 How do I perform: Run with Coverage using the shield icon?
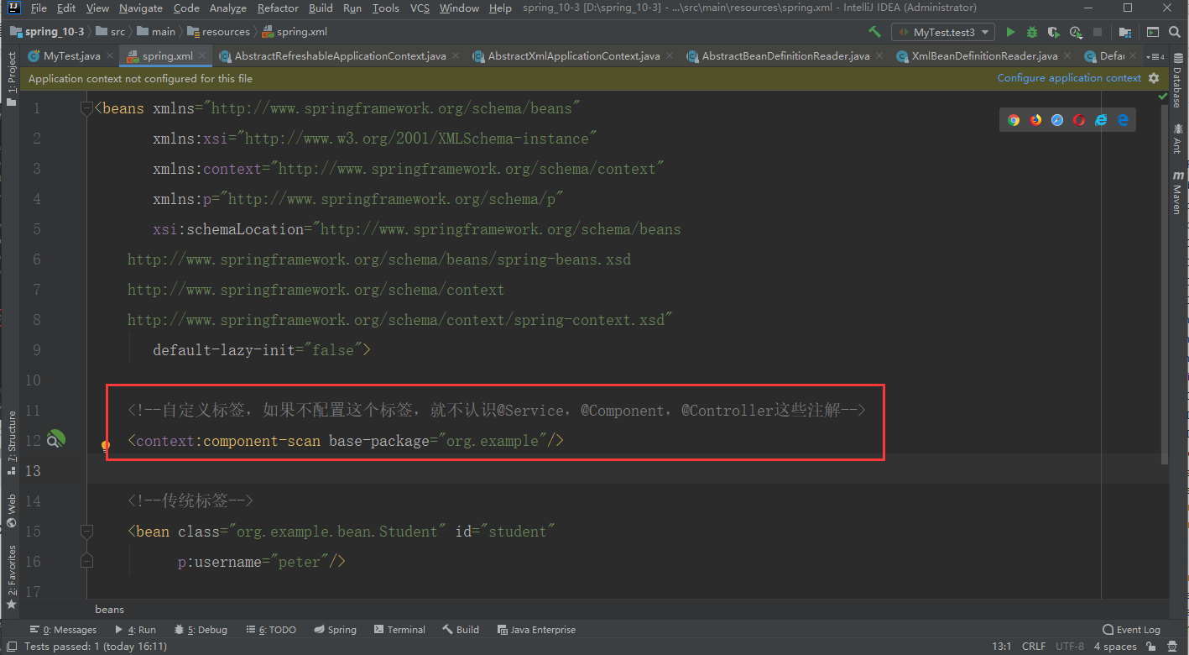tap(1055, 32)
